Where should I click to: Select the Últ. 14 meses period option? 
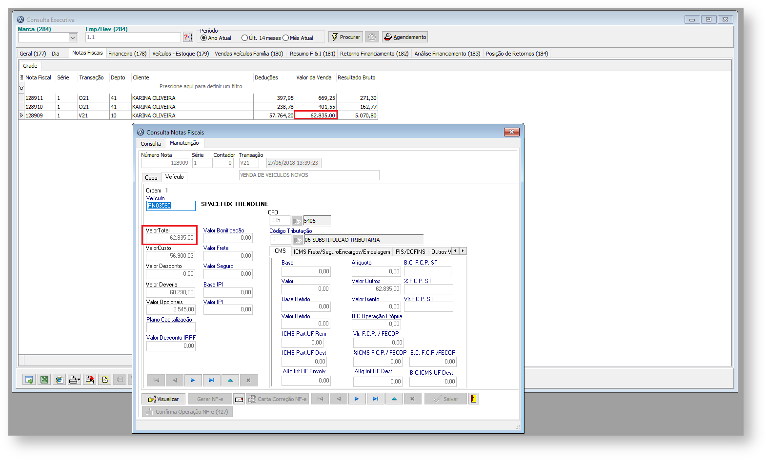245,38
